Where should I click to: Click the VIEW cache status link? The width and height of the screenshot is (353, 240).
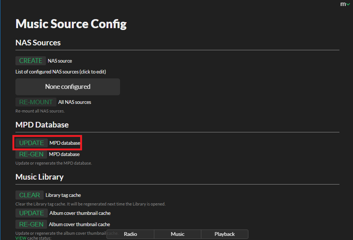pos(21,238)
